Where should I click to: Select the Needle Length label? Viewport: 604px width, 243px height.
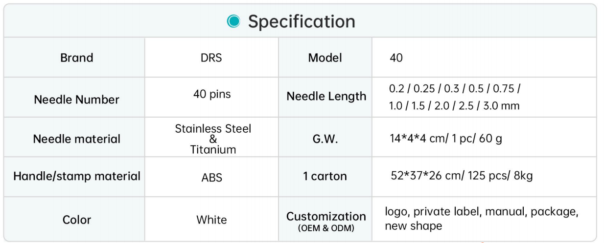326,97
